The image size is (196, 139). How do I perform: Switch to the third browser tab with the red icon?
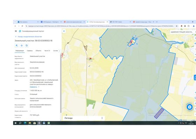click(74, 22)
